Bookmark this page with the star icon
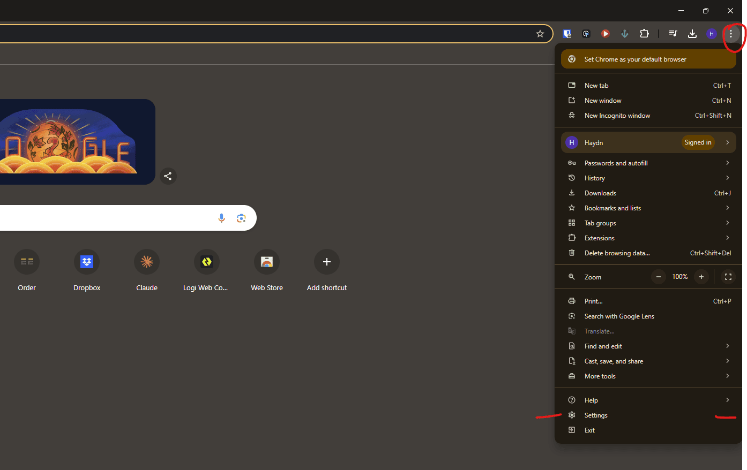This screenshot has width=747, height=470. point(540,33)
